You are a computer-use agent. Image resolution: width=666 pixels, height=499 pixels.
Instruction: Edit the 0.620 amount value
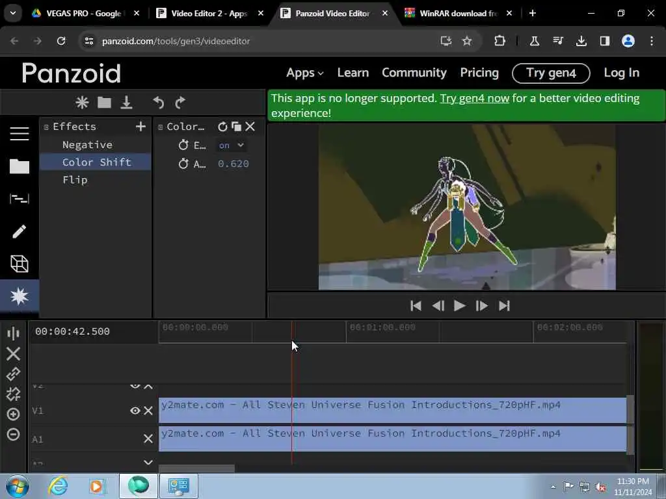(233, 164)
